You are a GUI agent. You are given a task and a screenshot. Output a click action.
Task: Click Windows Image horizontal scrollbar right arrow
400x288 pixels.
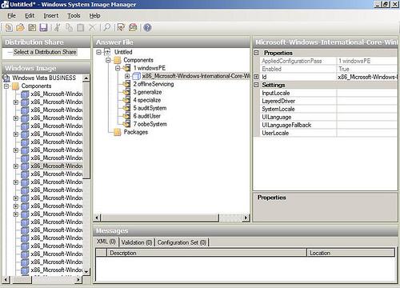[78, 279]
